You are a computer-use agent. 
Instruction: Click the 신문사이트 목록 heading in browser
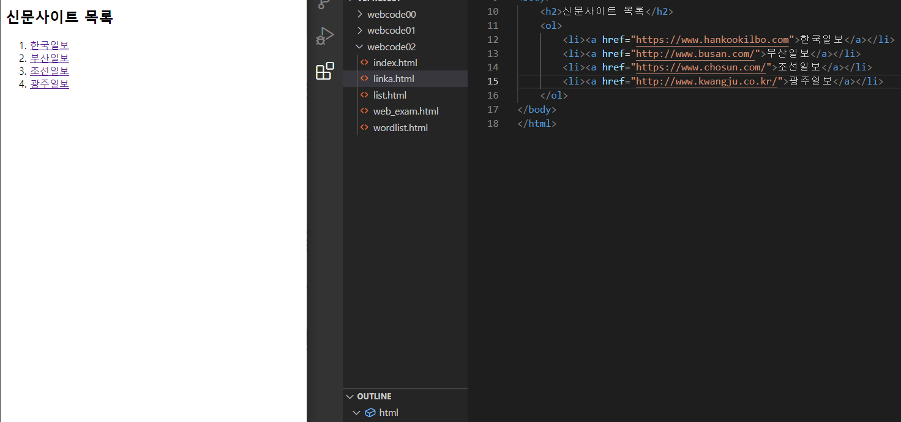coord(59,17)
